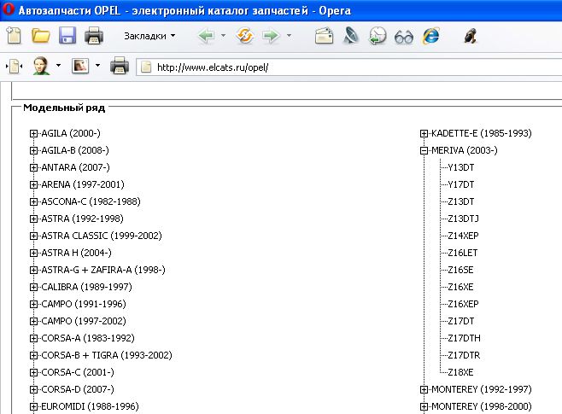Open dropdown next to person avatar icon
This screenshot has height=414, width=562.
coord(58,66)
